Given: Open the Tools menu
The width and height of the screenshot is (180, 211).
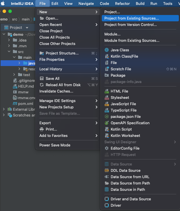Looking at the screenshot, I should (x=168, y=3).
